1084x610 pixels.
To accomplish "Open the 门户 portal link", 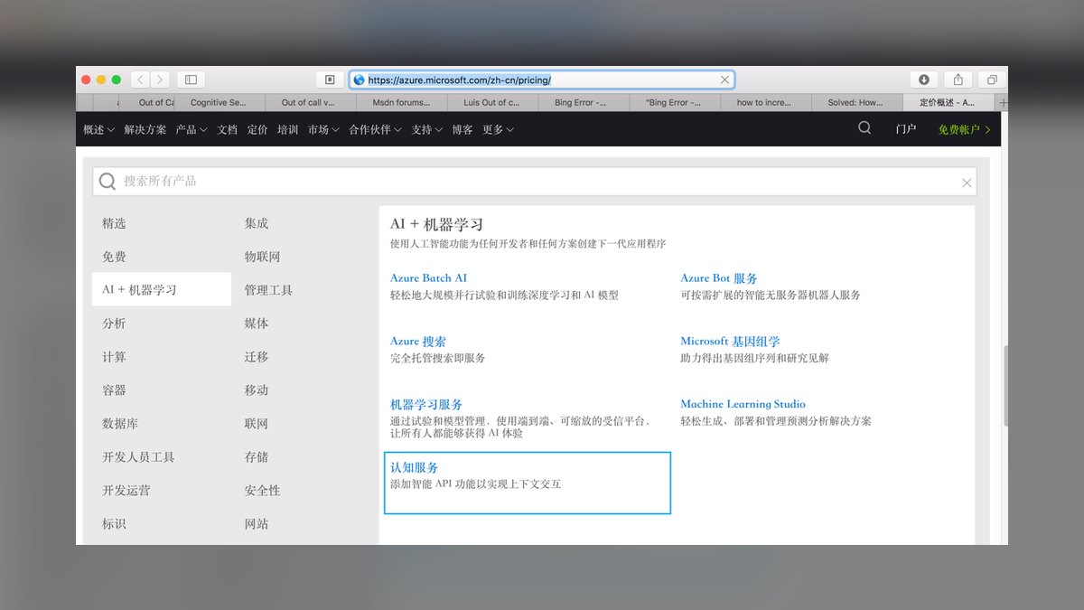I will tap(906, 129).
